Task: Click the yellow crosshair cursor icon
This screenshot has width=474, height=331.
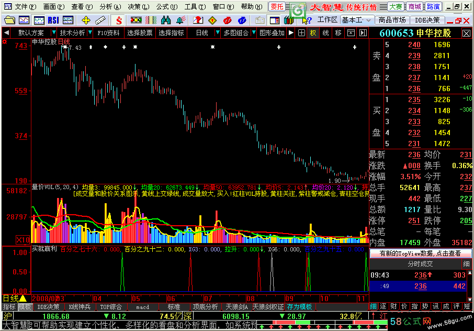Action: (85, 20)
